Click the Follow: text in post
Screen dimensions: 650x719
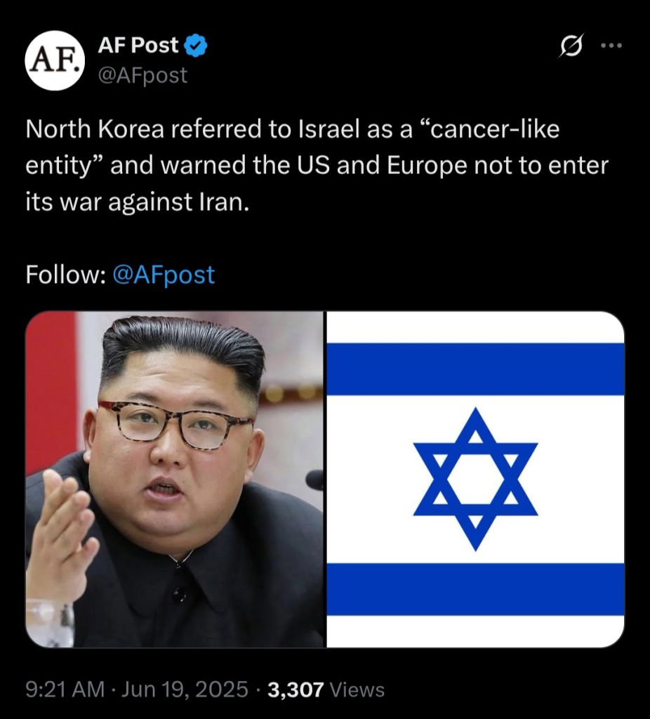pos(65,275)
